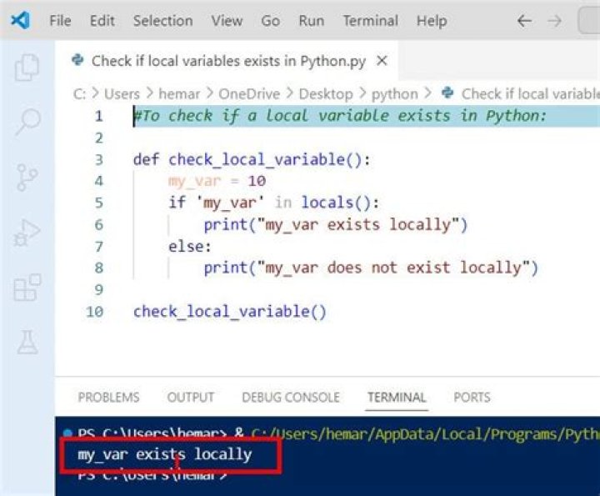Switch to the PROBLEMS panel tab
Viewport: 600px width, 496px height.
(x=108, y=398)
